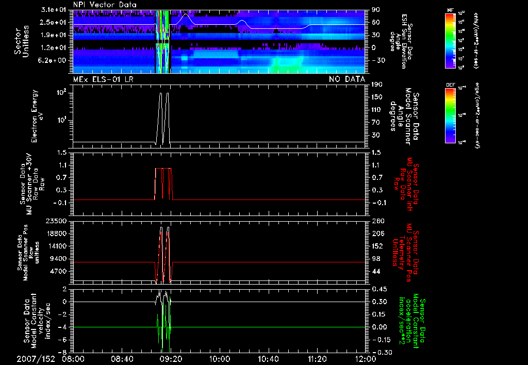Click the 0.45 acceleration tick label
The width and height of the screenshot is (528, 365).
pyautogui.click(x=379, y=289)
